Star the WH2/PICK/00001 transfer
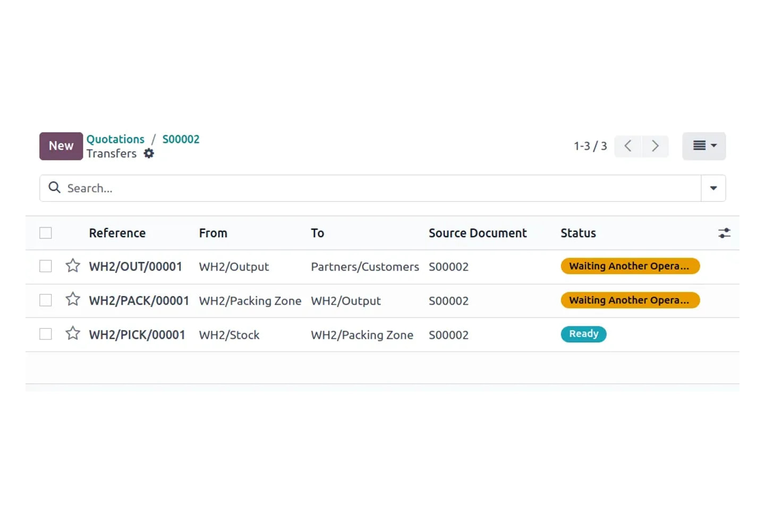This screenshot has width=765, height=510. [x=73, y=334]
